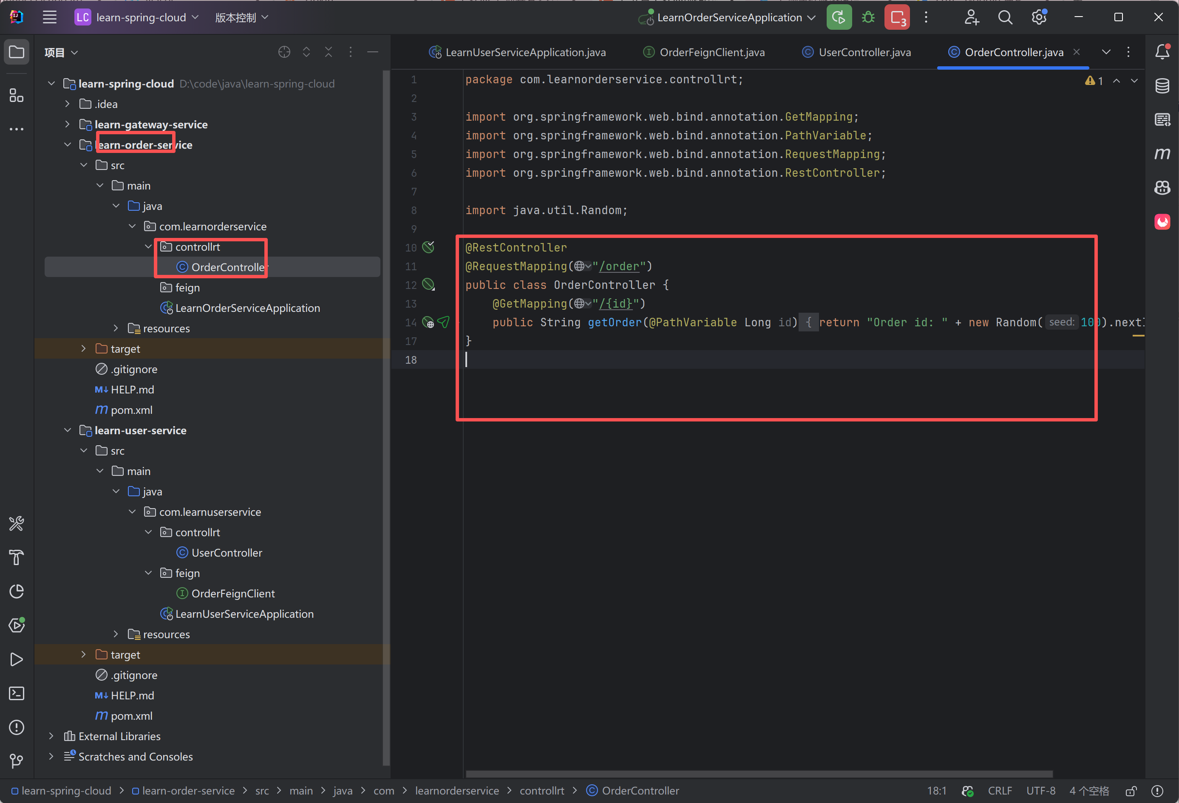Open run configuration LearnOrderServiceApplication dropdown

pos(728,17)
